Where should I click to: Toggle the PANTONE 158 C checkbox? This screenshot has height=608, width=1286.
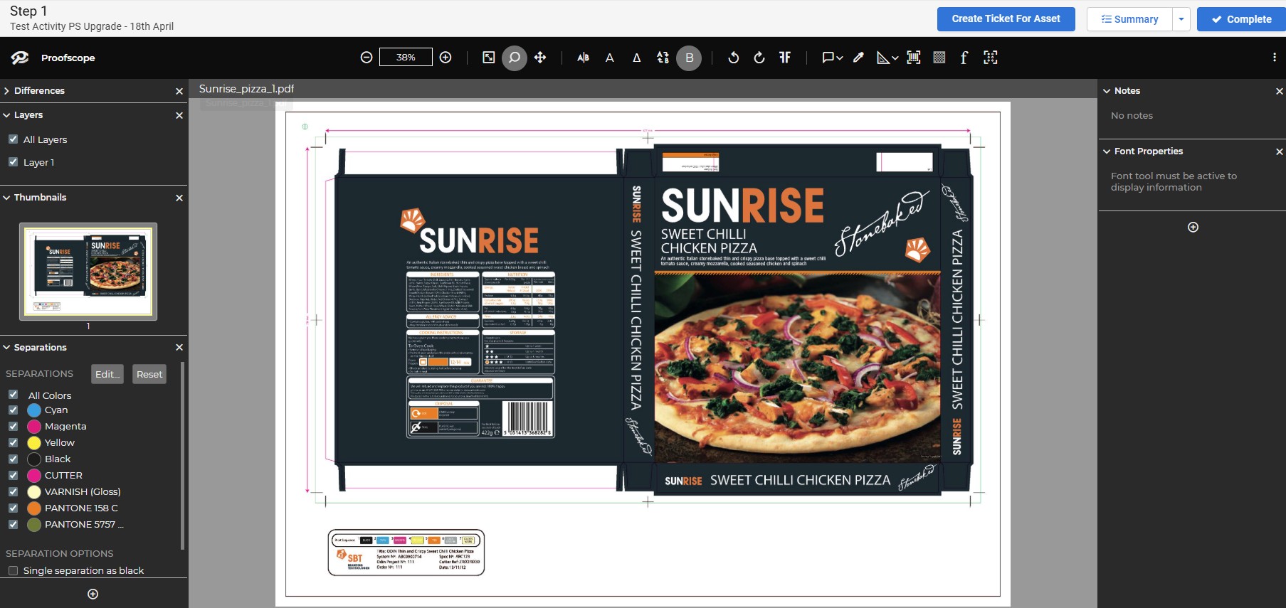(13, 508)
